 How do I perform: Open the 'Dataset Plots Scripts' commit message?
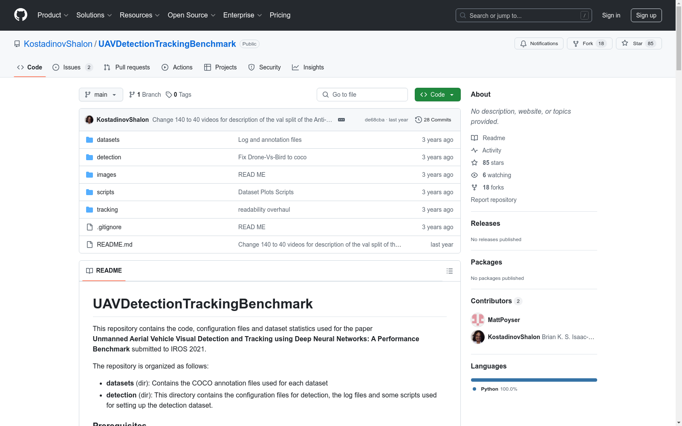[266, 192]
